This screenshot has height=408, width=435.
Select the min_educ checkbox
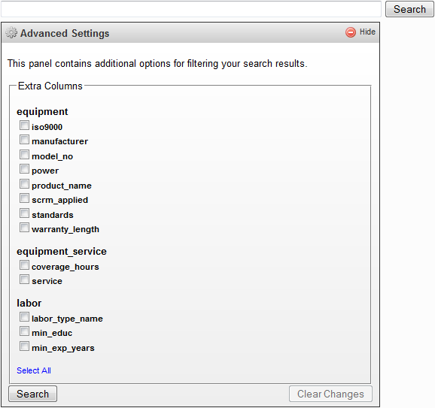coord(24,331)
